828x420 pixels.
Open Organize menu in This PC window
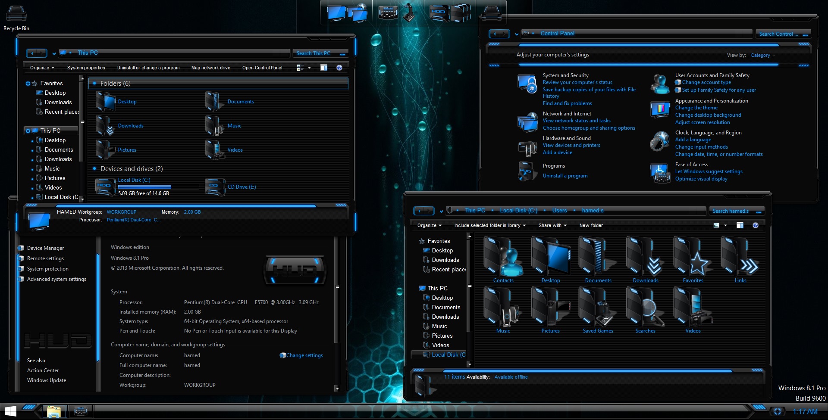click(x=42, y=68)
